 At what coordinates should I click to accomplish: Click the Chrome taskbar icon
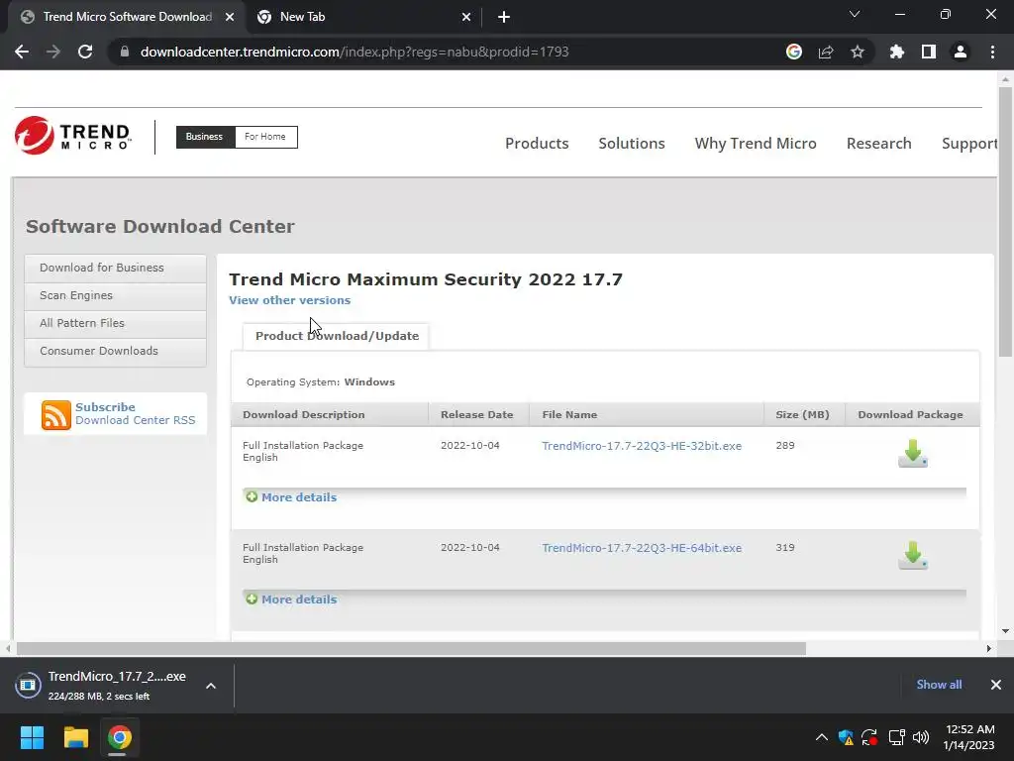point(120,737)
